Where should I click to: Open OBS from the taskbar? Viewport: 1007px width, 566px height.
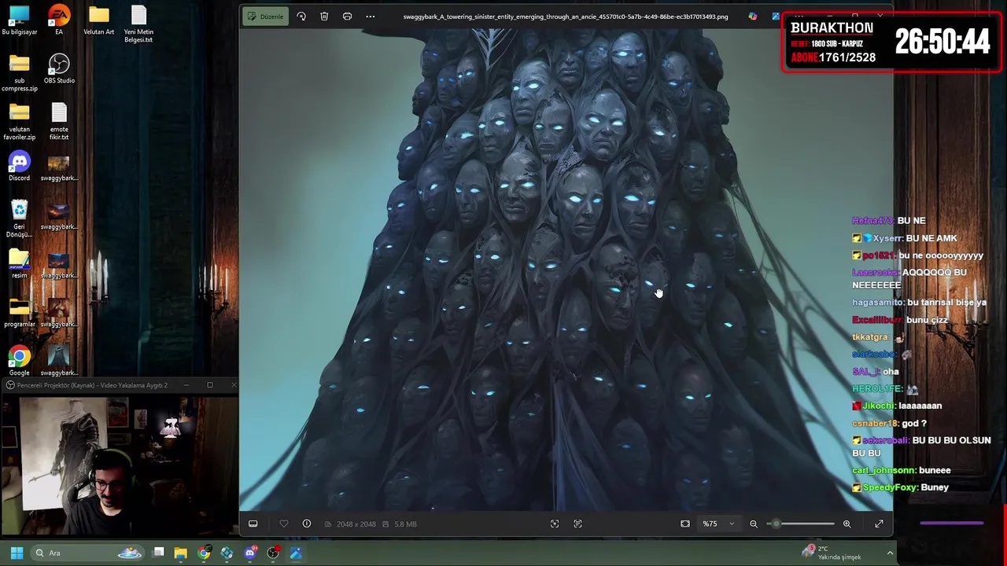(273, 553)
